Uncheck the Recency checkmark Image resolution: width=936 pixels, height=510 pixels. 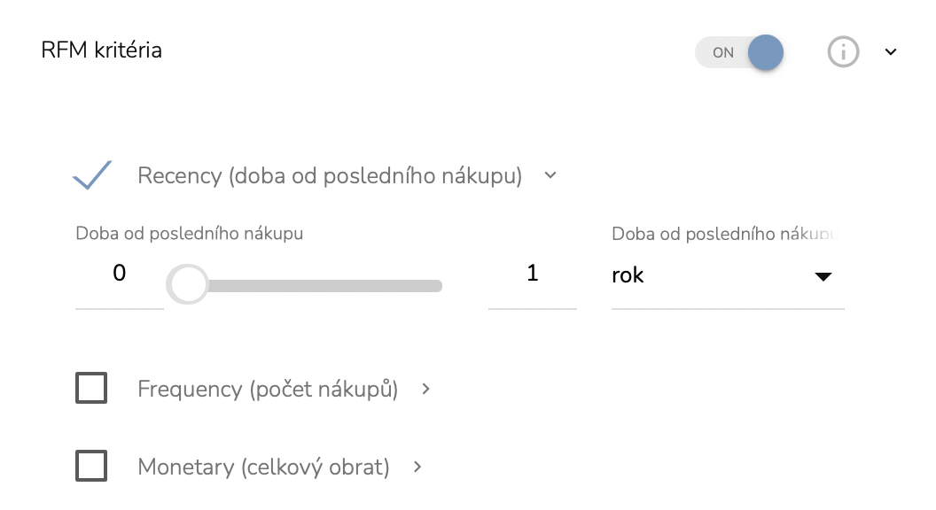point(92,175)
